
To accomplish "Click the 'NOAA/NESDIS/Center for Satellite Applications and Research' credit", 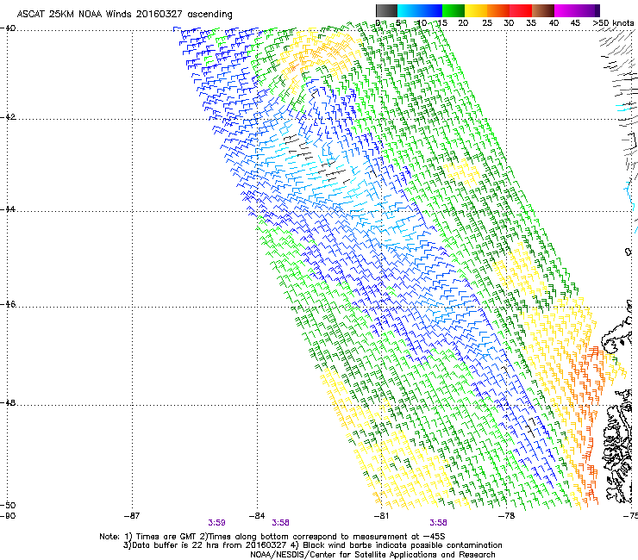I will tap(372, 555).
